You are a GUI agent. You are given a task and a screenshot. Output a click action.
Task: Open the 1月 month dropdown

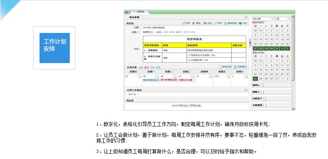[282, 19]
